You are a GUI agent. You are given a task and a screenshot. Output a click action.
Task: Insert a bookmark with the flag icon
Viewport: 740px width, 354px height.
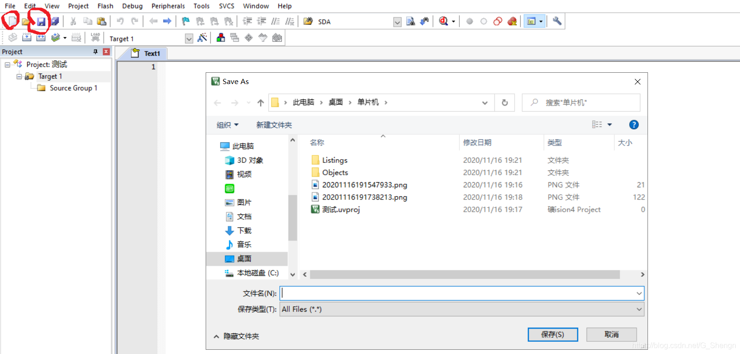coord(186,22)
